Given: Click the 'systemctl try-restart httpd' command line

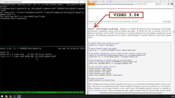Looking at the screenshot, I should tap(102, 80).
